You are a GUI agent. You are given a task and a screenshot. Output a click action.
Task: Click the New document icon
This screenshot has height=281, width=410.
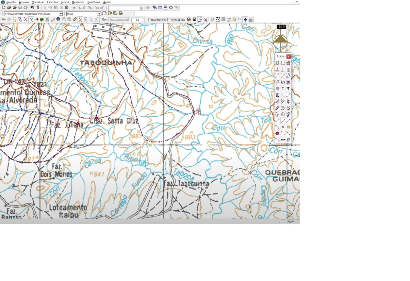[4, 8]
